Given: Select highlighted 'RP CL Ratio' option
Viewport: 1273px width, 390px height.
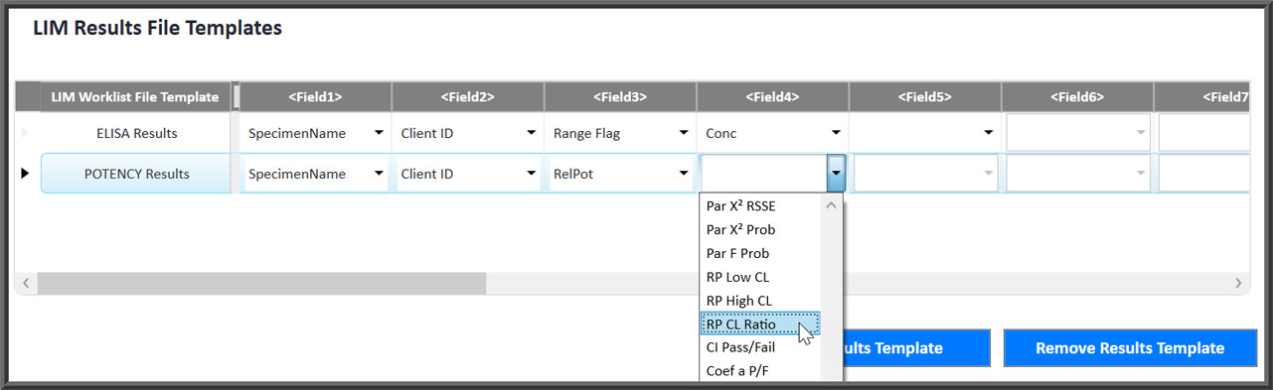Looking at the screenshot, I should tap(760, 324).
